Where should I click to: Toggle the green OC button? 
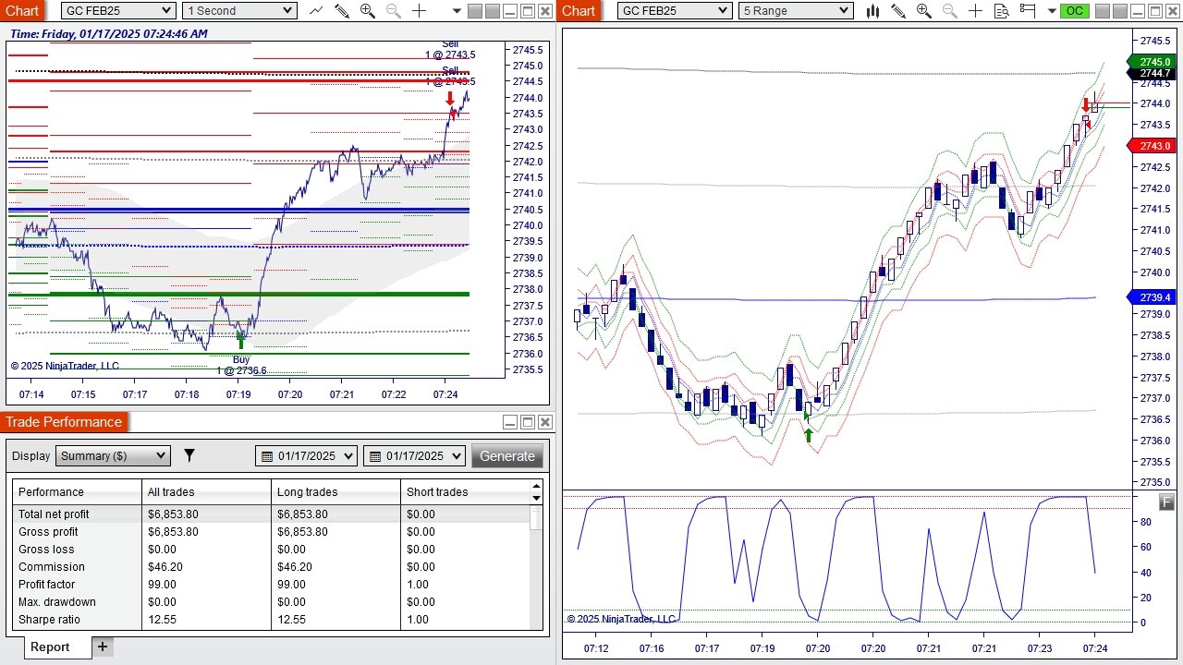pos(1073,11)
